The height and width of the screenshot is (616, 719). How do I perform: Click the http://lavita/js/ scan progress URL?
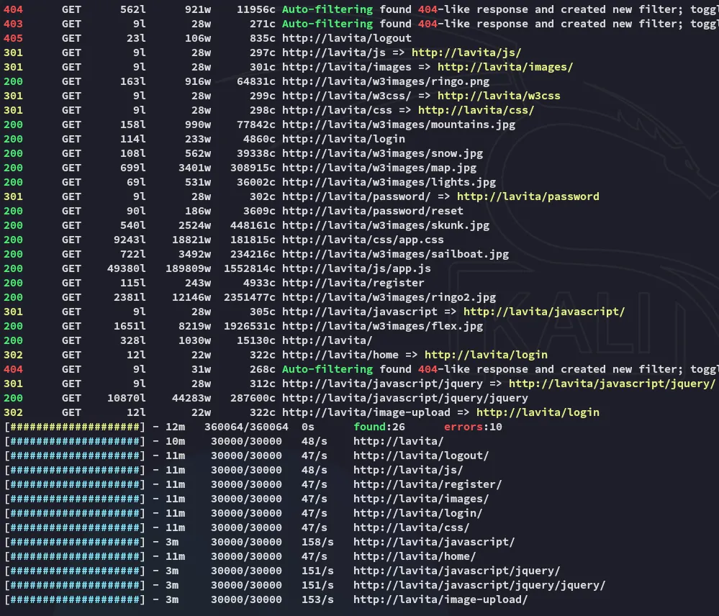408,470
